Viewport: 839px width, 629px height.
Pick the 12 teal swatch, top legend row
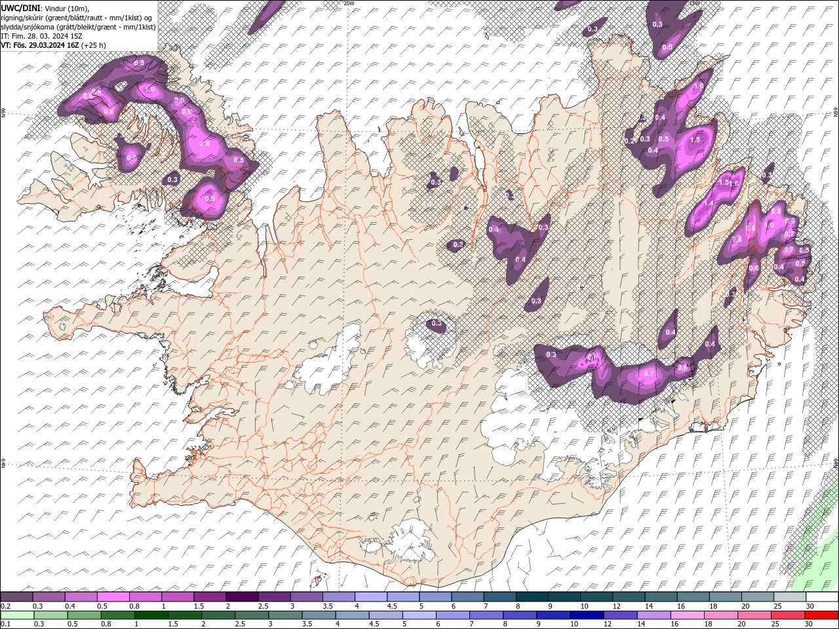pos(629,597)
